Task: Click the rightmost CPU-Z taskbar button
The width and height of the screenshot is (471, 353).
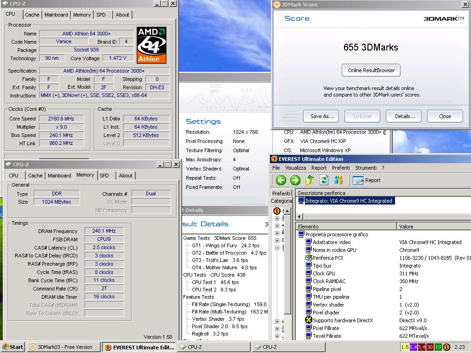Action: tap(288, 347)
